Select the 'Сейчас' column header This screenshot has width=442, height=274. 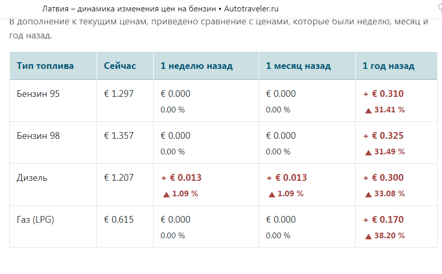pos(120,66)
